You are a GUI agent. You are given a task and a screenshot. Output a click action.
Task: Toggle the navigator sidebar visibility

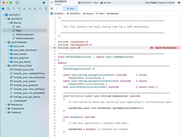(x=17, y=2)
